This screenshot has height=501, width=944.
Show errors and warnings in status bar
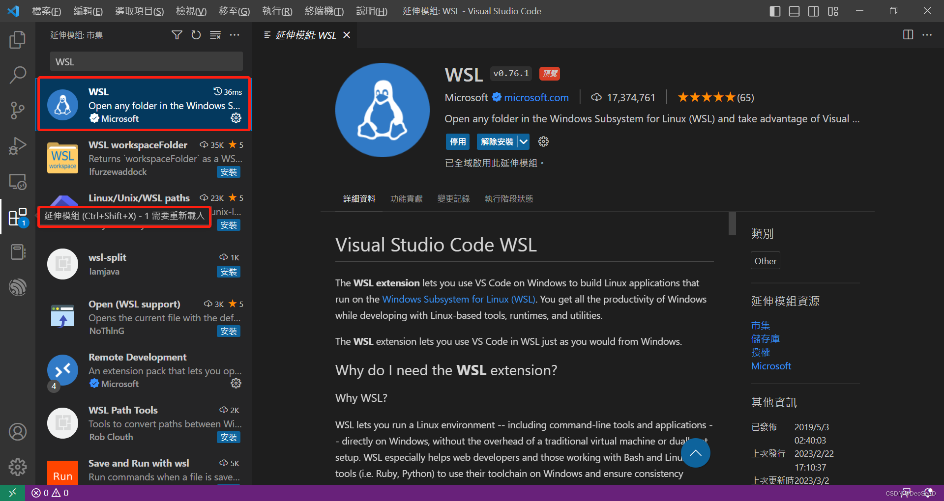50,493
